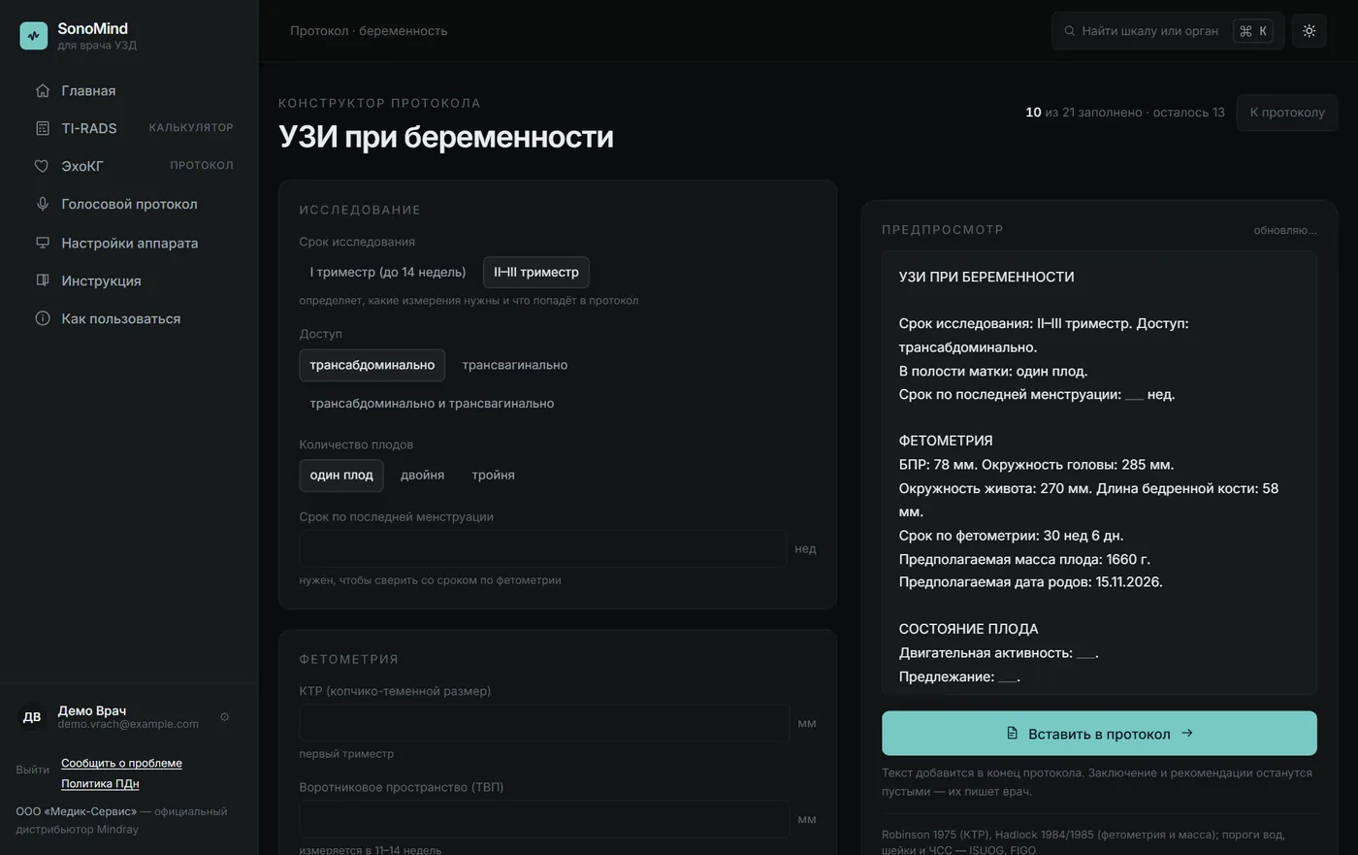Viewport: 1358px width, 855px height.
Task: Click the demo.vrach@example.com email text
Action: click(x=128, y=724)
